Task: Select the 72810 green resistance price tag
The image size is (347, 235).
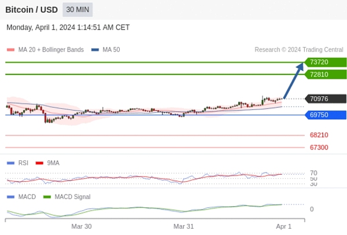Action: click(x=326, y=75)
